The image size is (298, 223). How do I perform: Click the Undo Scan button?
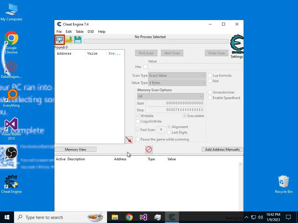[217, 53]
